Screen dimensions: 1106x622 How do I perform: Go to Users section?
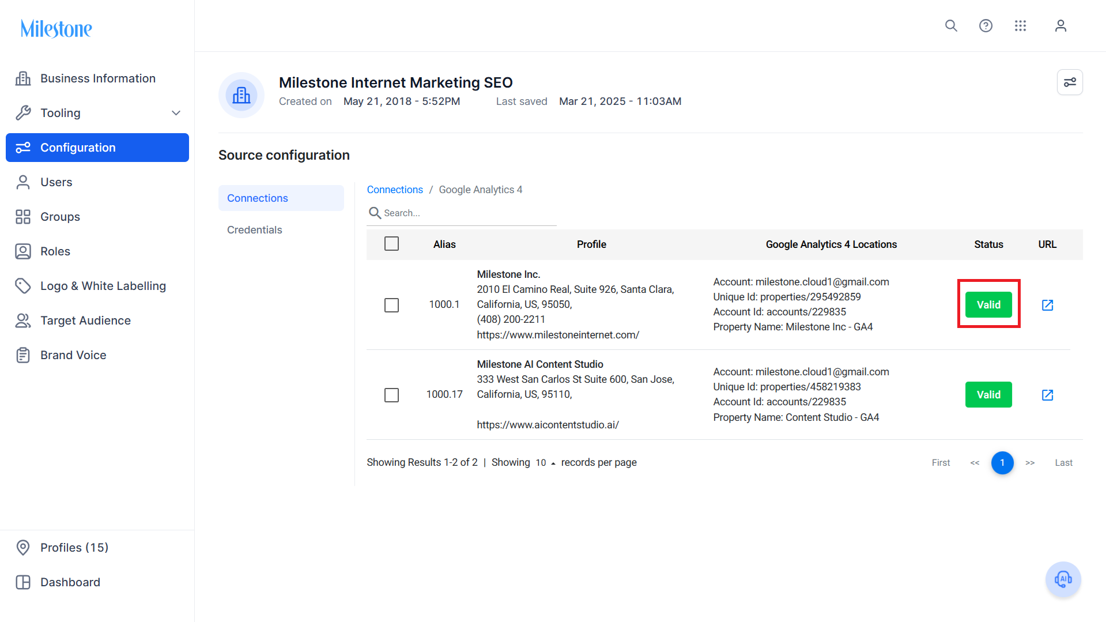(x=97, y=182)
